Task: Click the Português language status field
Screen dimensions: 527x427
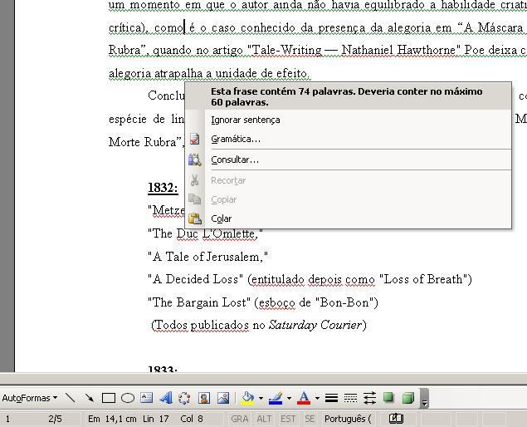Action: pos(348,419)
